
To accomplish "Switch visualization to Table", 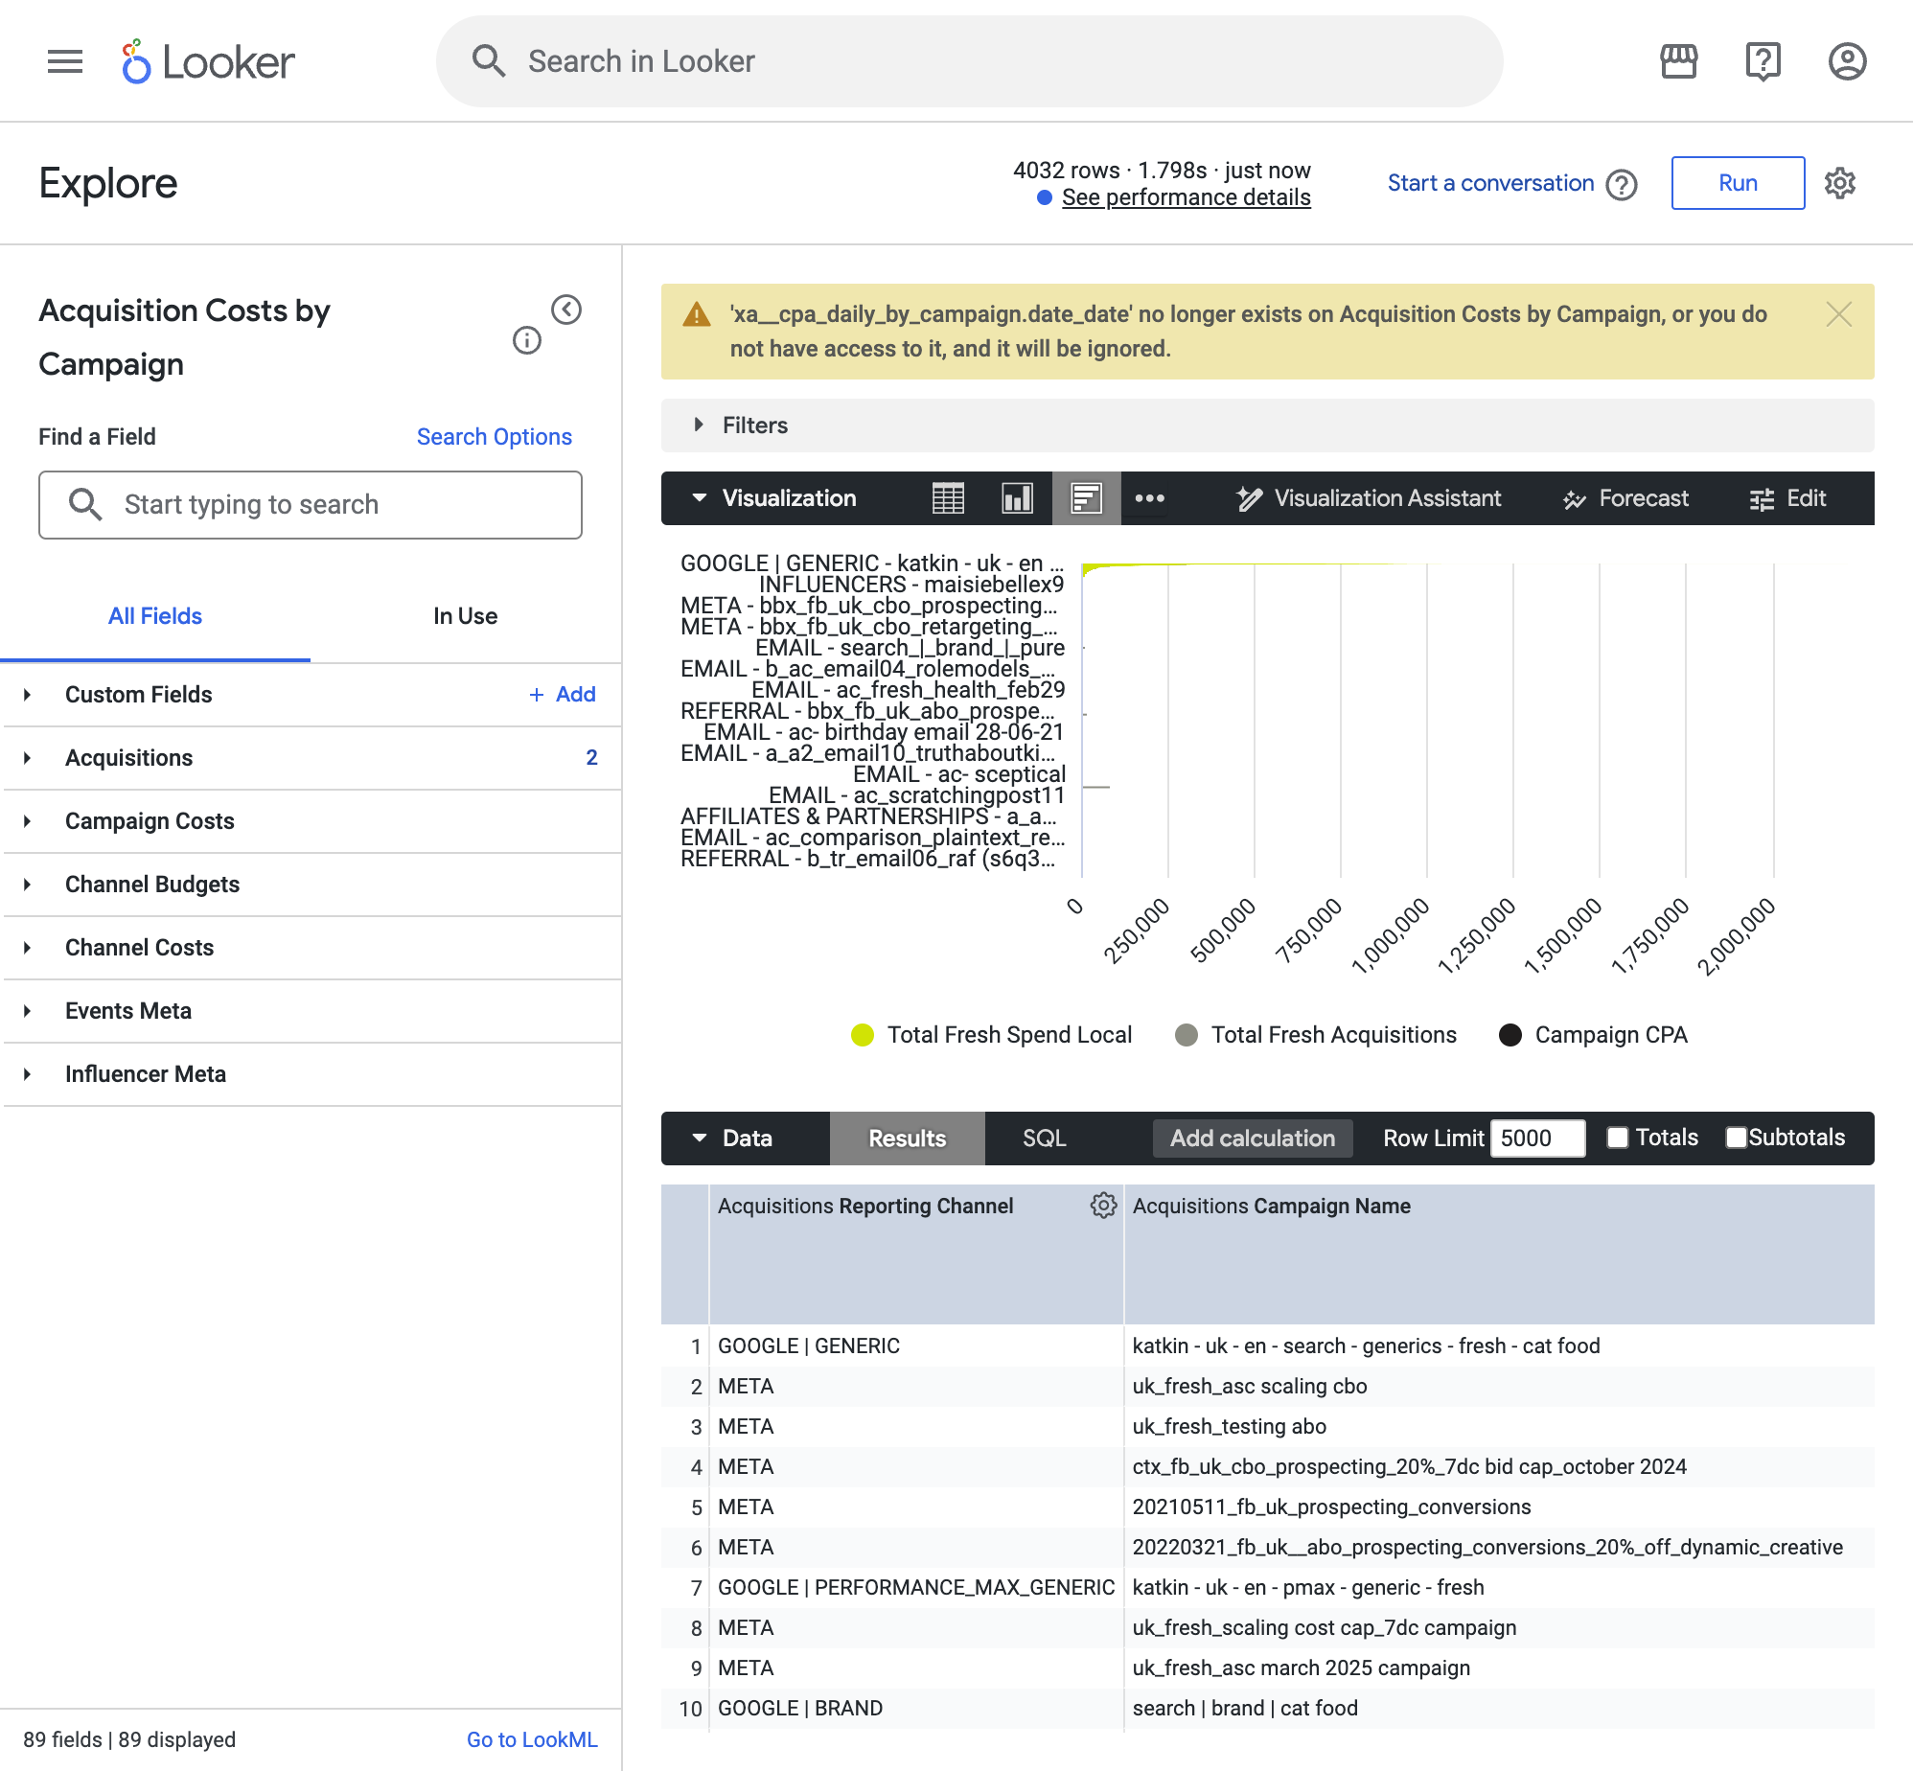I will click(x=948, y=498).
